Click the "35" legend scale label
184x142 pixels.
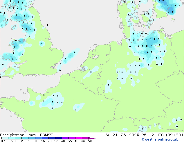coord(70,141)
